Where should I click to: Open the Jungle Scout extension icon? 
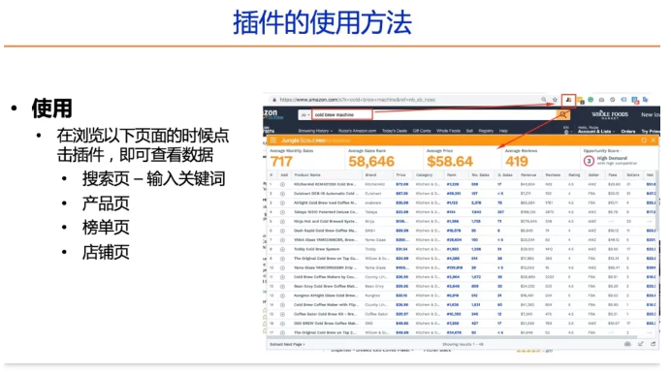click(569, 100)
